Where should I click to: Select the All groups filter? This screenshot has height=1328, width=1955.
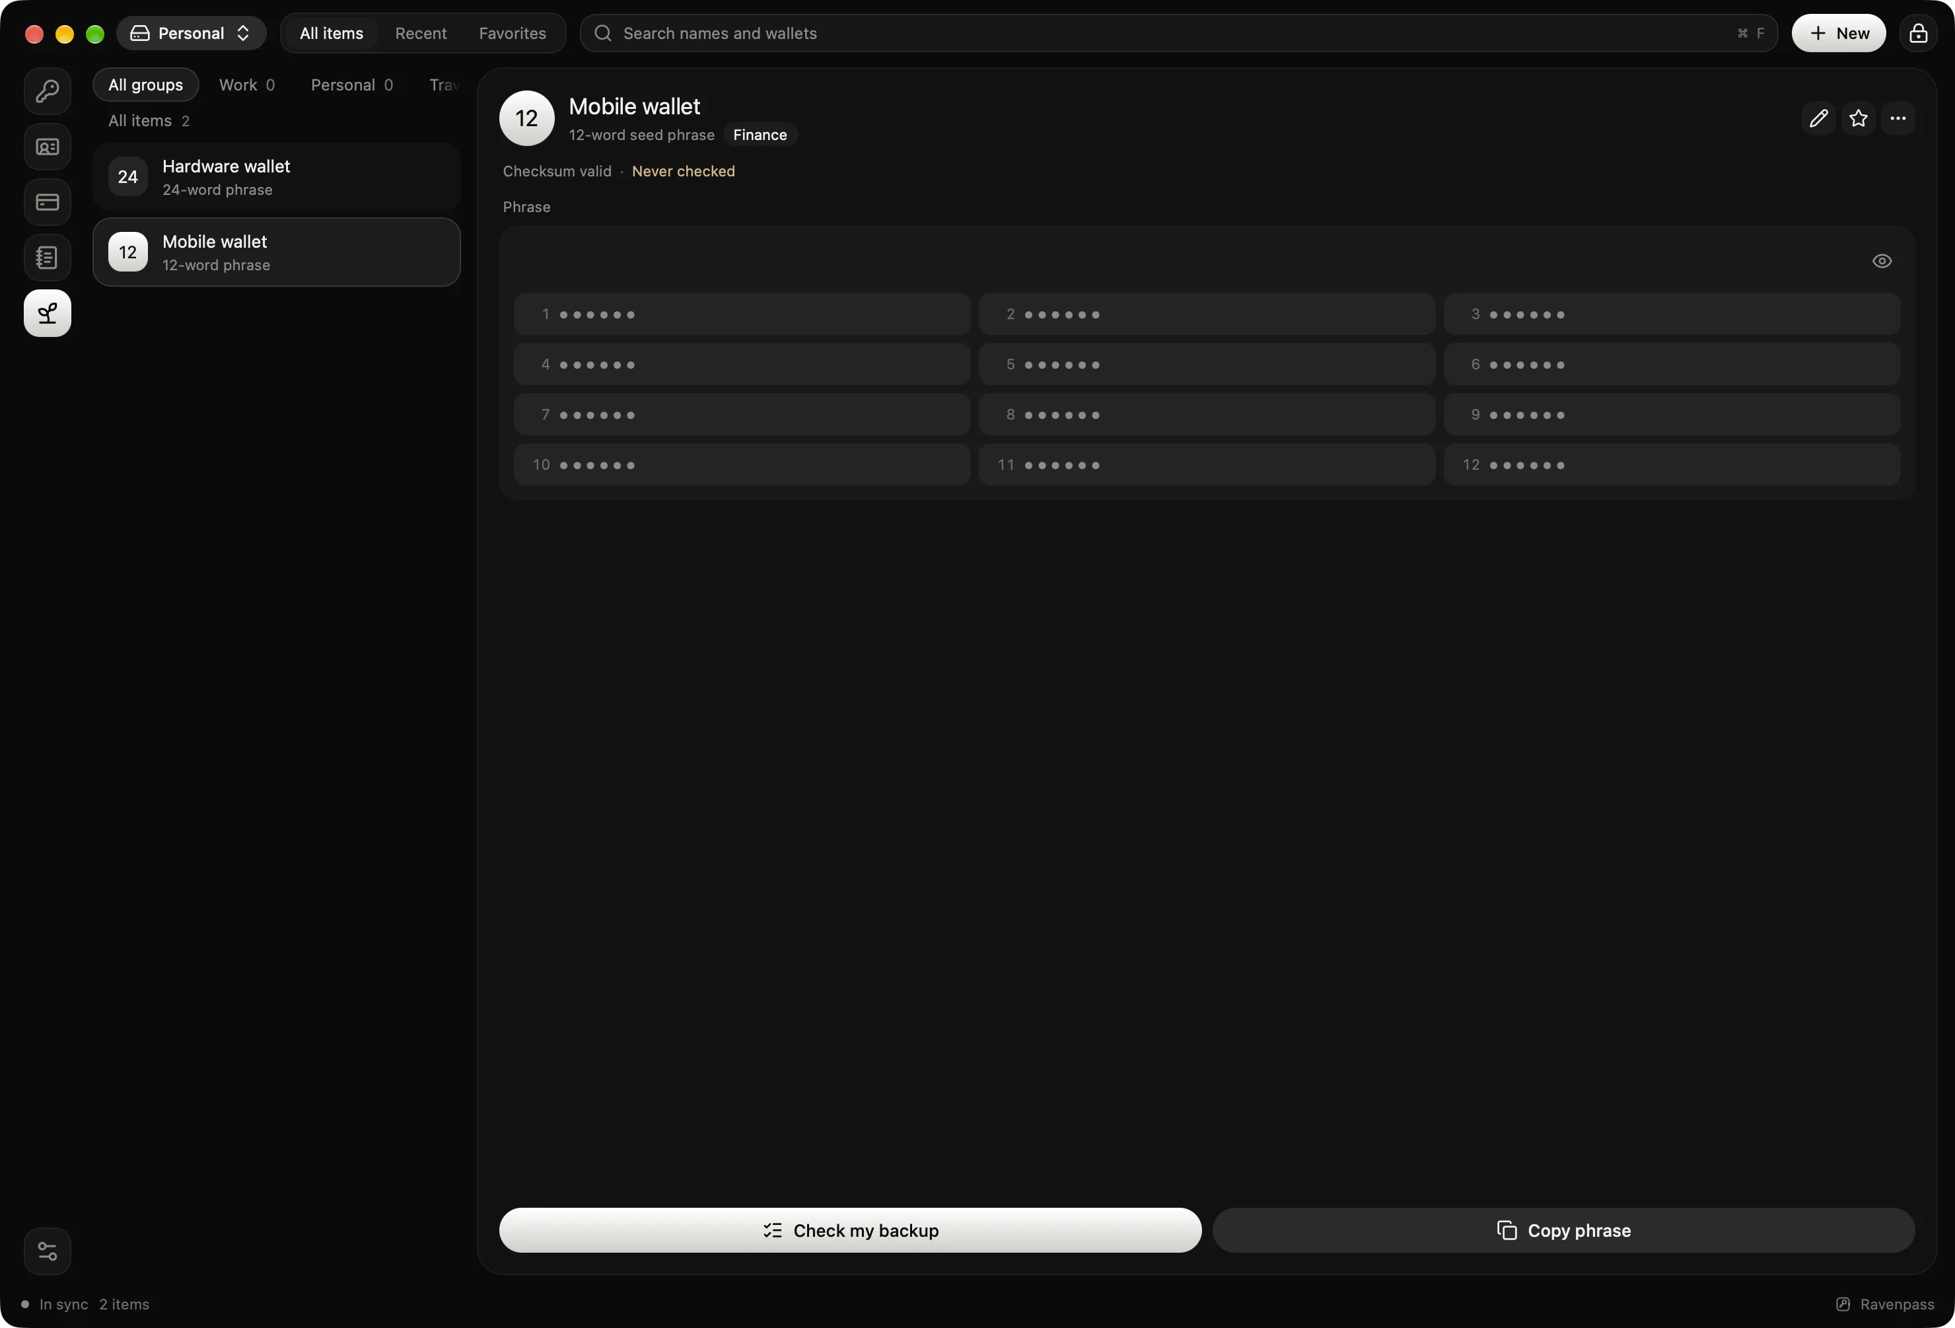145,85
